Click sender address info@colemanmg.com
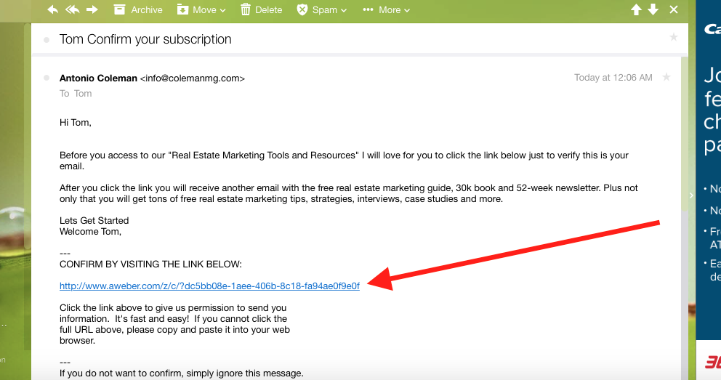Viewport: 721px width, 380px height. 192,78
